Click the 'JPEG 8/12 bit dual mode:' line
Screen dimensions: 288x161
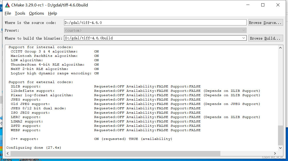[106, 108]
